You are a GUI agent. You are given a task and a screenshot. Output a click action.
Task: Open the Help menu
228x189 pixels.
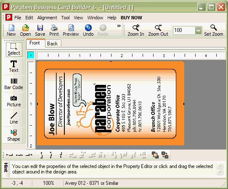(112, 18)
